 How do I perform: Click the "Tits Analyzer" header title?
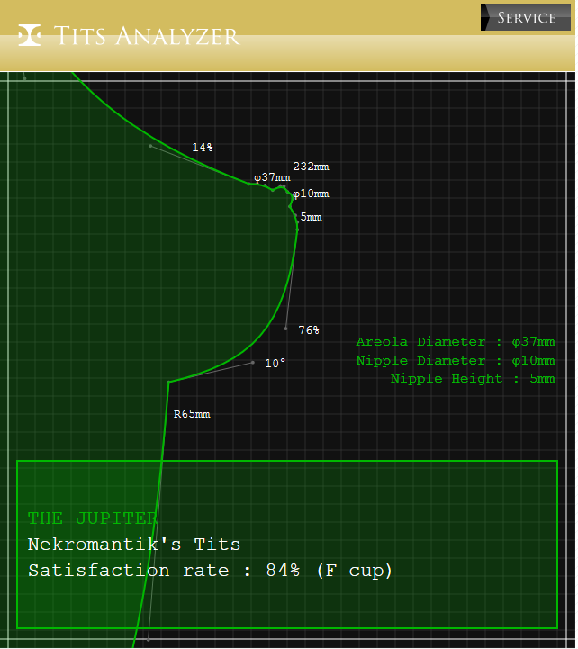[x=147, y=36]
